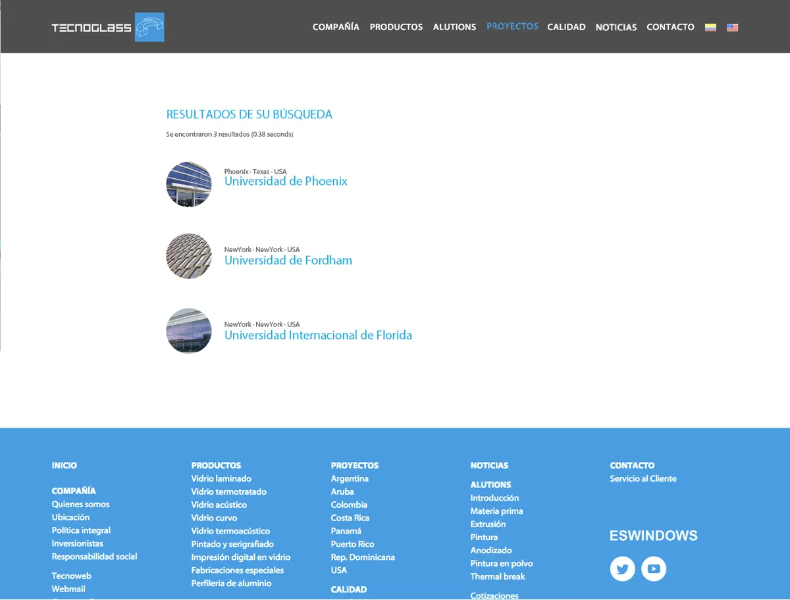Click the Tecnoglass logo

[x=108, y=27]
